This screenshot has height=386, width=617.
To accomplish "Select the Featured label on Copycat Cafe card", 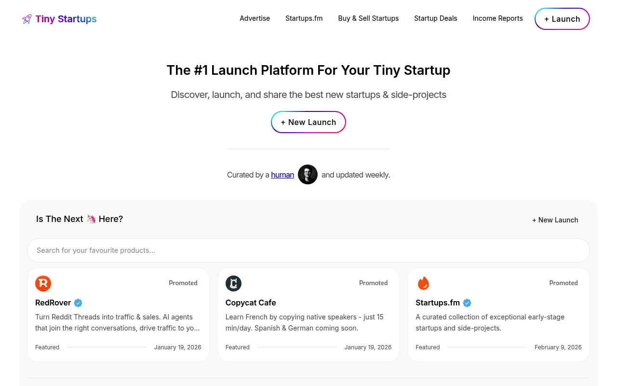I will [x=237, y=347].
